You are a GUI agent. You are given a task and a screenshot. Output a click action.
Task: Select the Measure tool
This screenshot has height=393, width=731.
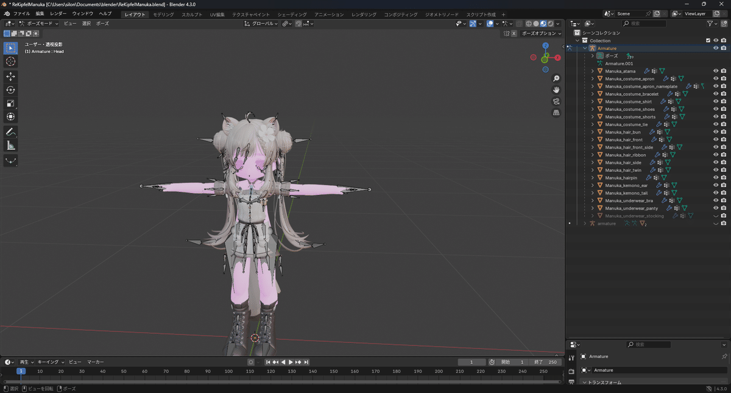tap(10, 145)
